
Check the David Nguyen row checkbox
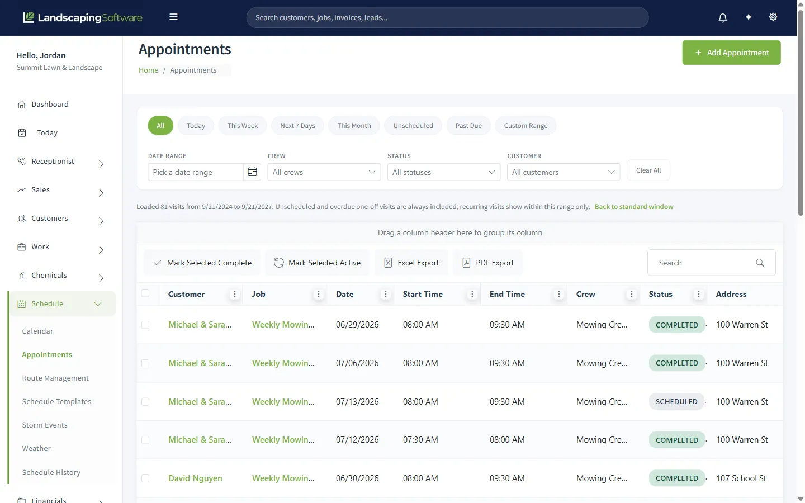pyautogui.click(x=145, y=478)
